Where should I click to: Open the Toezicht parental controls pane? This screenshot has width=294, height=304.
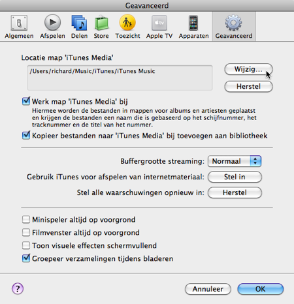[127, 27]
